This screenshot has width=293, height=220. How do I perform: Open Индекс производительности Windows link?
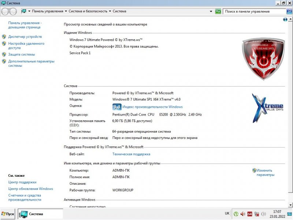pos(152,107)
